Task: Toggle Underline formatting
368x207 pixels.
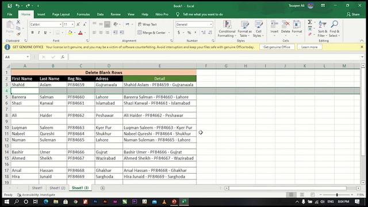Action: [x=45, y=33]
